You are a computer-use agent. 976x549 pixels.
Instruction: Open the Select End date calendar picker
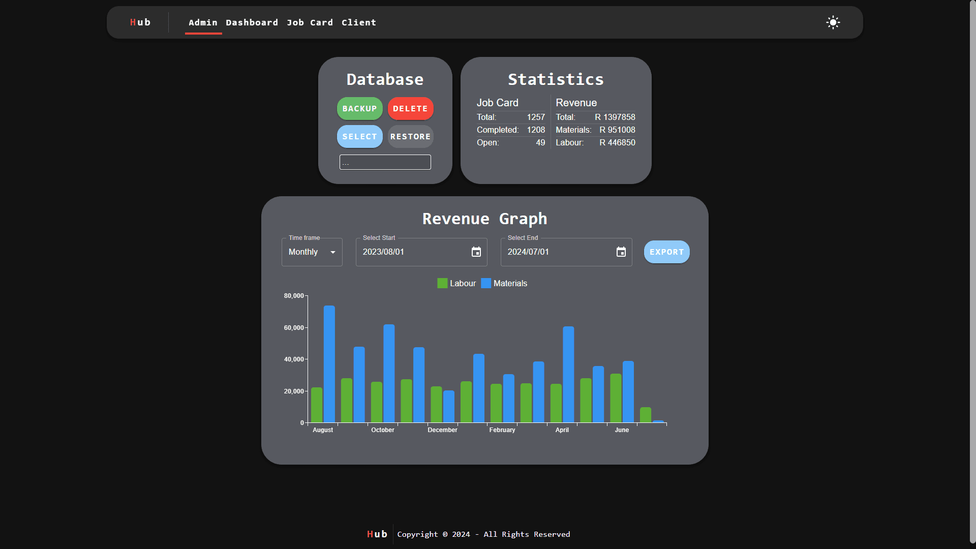[621, 252]
